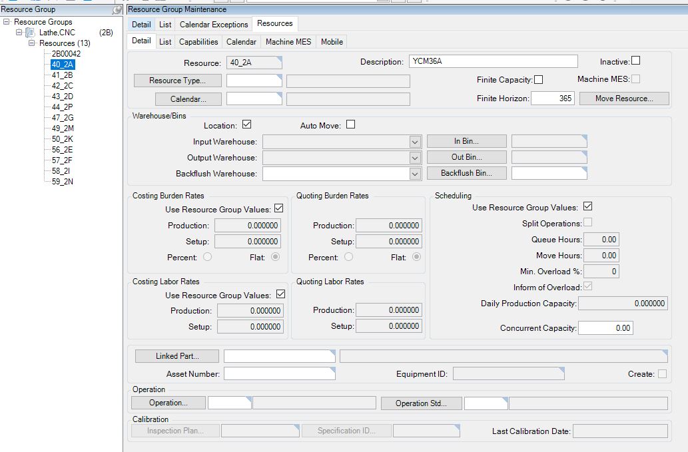
Task: Click the pin icon on Resource Group panel
Action: tap(117, 9)
